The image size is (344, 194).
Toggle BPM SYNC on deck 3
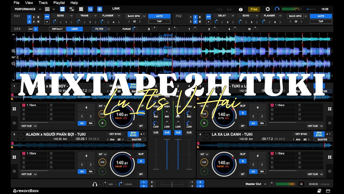tap(133, 134)
